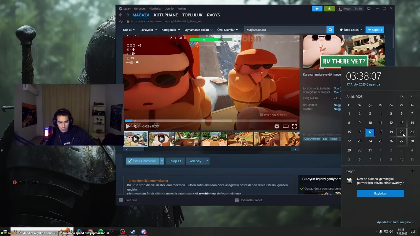Open the Göz at dropdown
420x236 pixels.
(x=129, y=30)
